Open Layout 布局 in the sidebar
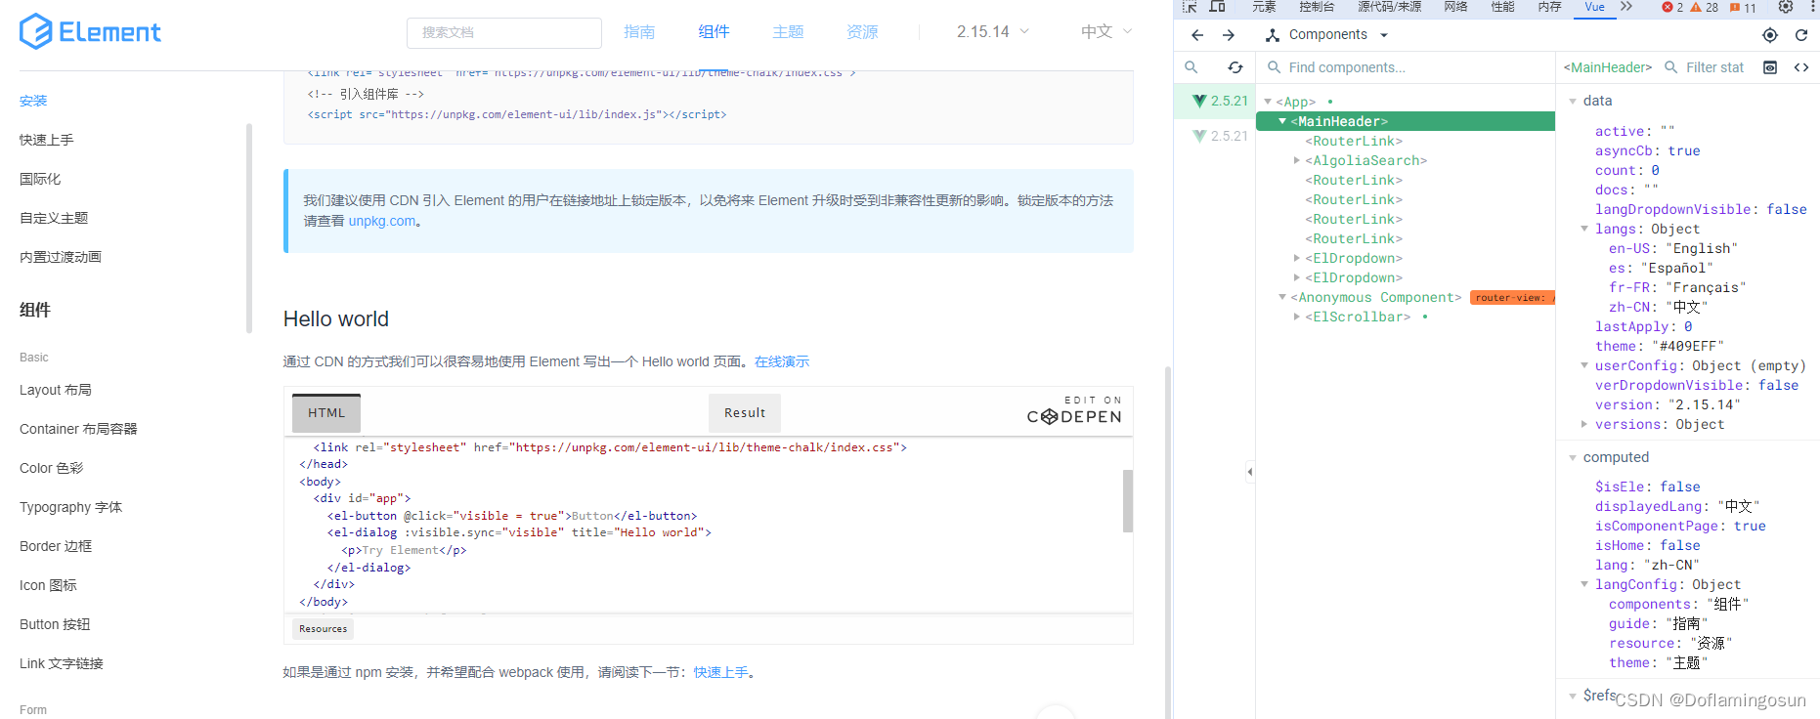The image size is (1820, 719). point(56,390)
